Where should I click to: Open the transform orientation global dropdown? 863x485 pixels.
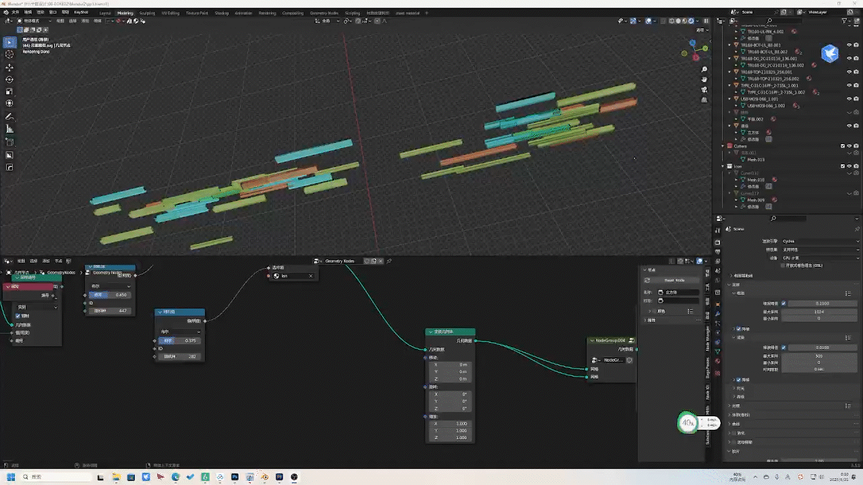click(x=328, y=21)
